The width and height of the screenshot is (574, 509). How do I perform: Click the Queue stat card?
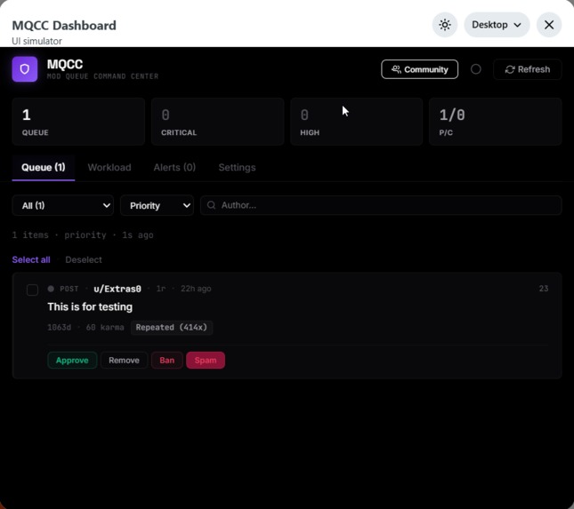[78, 122]
